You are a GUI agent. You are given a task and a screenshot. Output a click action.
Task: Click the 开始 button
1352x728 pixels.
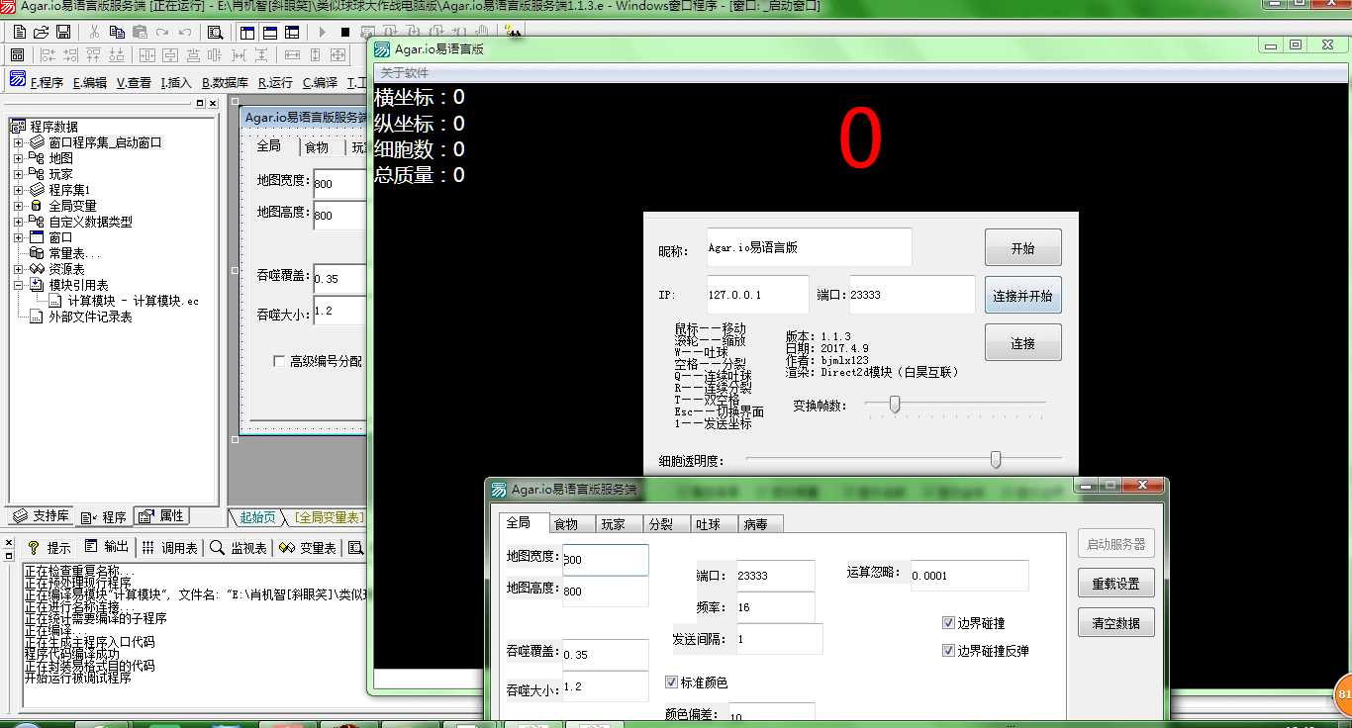(1022, 247)
